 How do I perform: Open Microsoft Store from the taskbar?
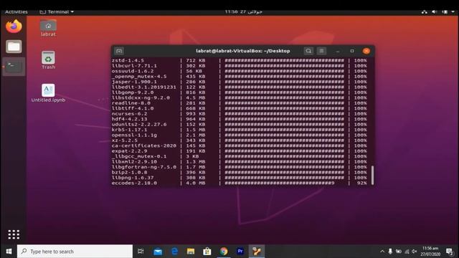click(207, 252)
